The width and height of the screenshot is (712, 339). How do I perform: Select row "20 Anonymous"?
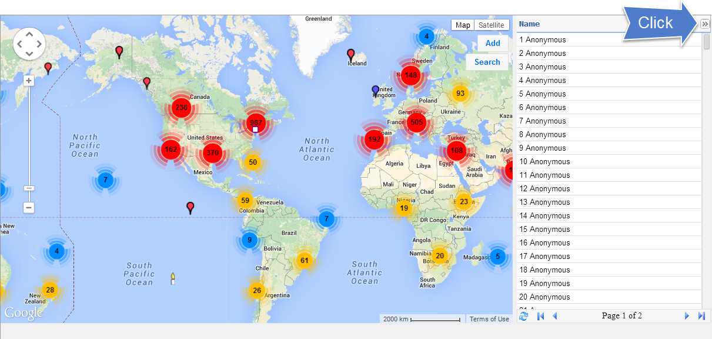609,297
